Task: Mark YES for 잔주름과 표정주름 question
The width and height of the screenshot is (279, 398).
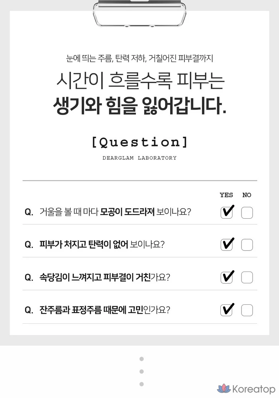Action: point(226,310)
